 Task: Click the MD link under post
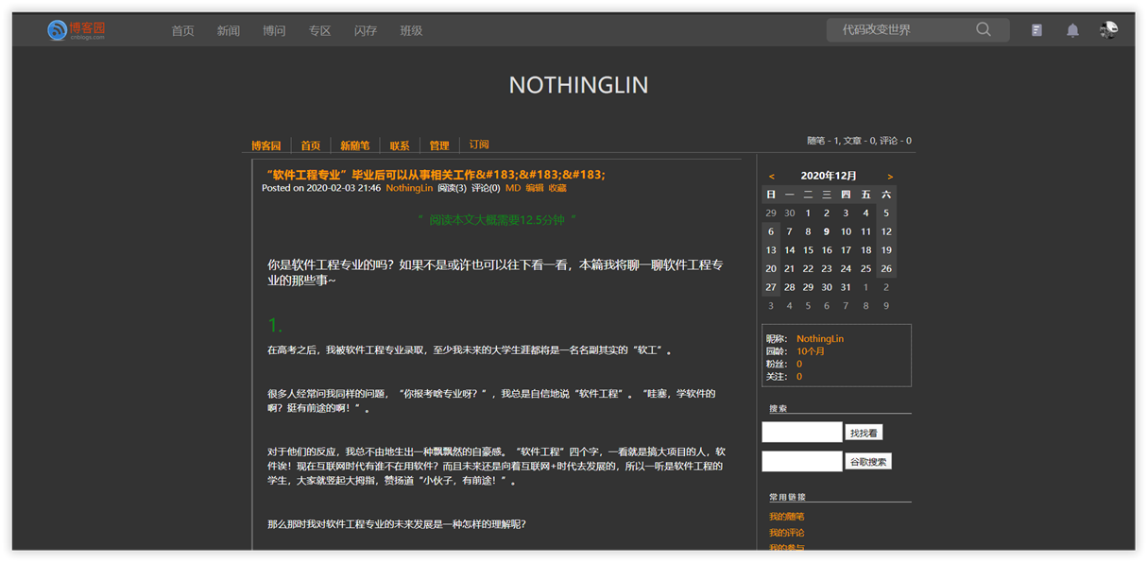pos(513,188)
